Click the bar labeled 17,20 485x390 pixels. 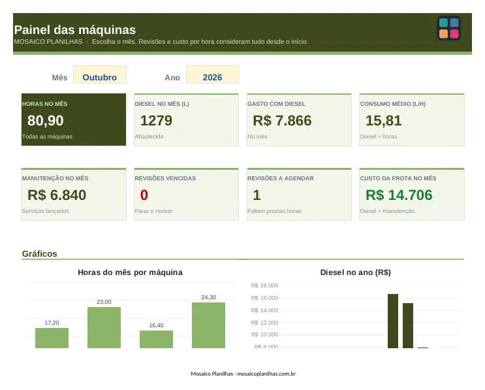52,338
